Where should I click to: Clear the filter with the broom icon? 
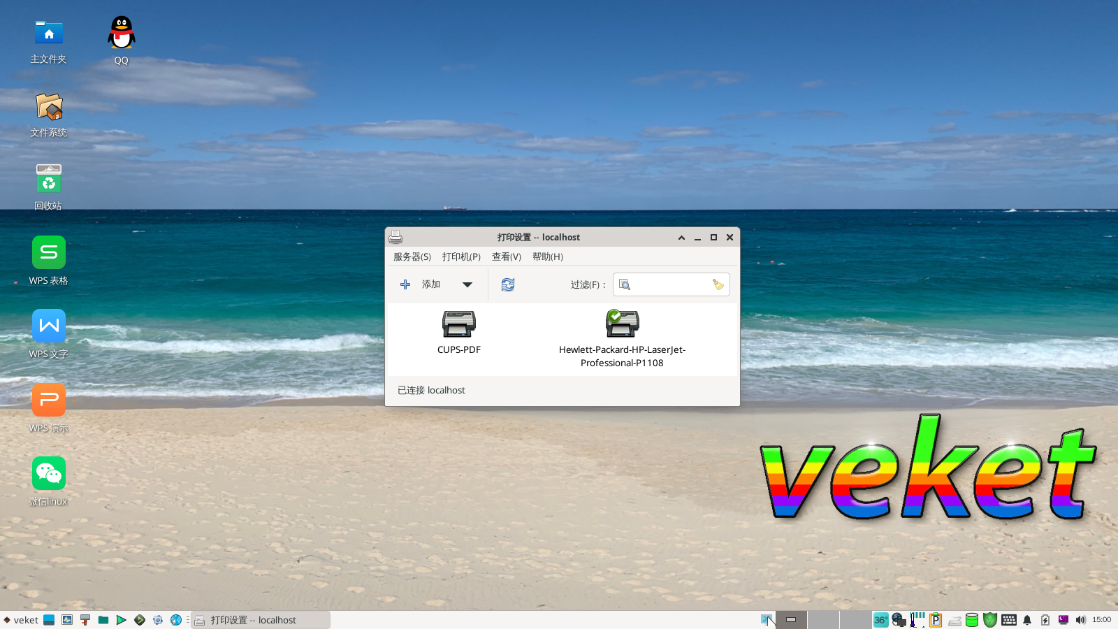coord(718,284)
